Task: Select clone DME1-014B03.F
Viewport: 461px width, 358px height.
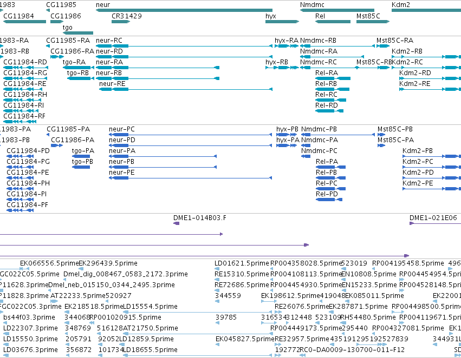Action: 177,223
